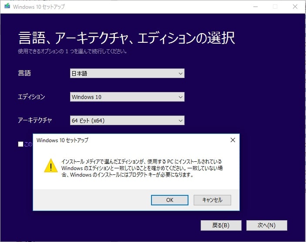Close the main Windows 10 setup window

click(x=295, y=7)
